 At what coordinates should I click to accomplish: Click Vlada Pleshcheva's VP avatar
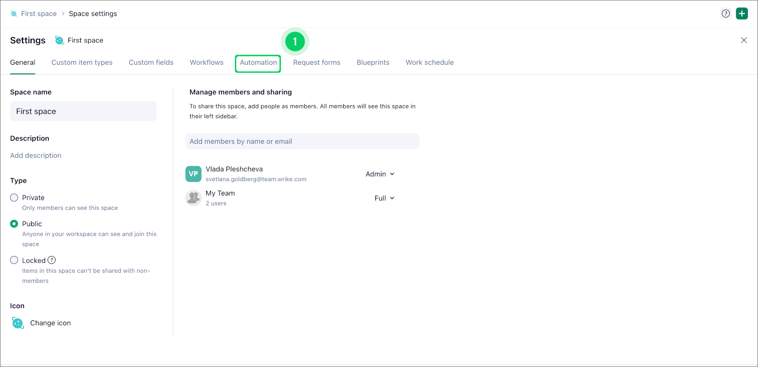[x=193, y=174]
